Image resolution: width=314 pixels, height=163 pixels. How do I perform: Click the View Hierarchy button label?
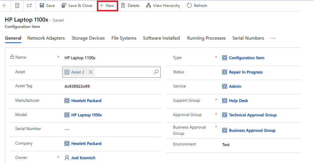(x=167, y=6)
